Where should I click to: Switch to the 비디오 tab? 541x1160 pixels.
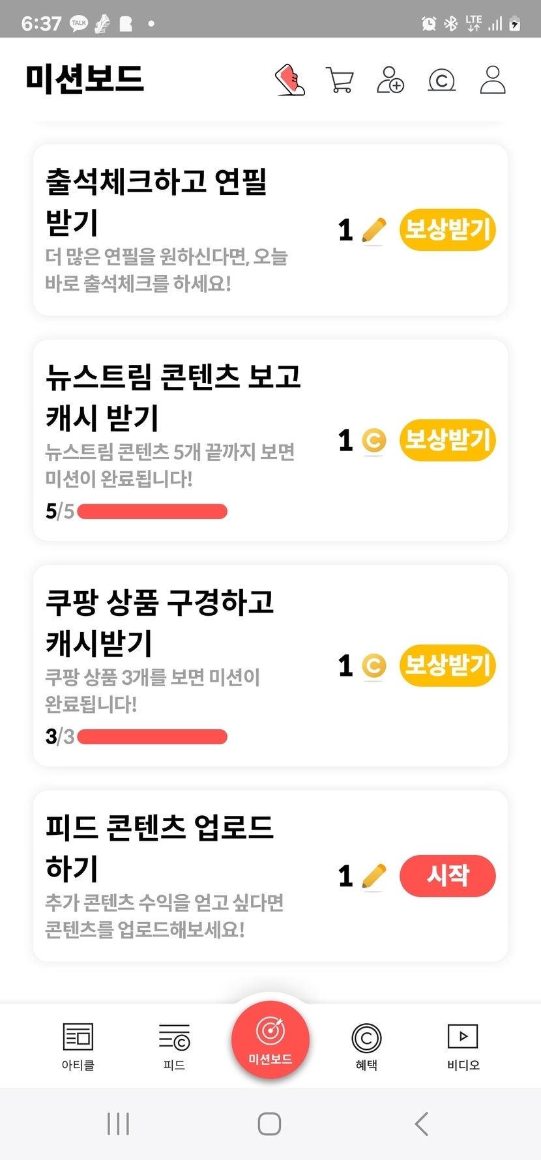(x=463, y=1045)
